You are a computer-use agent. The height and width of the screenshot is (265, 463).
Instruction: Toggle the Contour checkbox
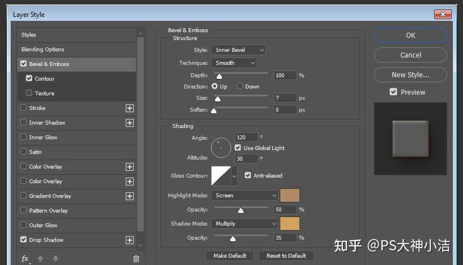(x=29, y=78)
